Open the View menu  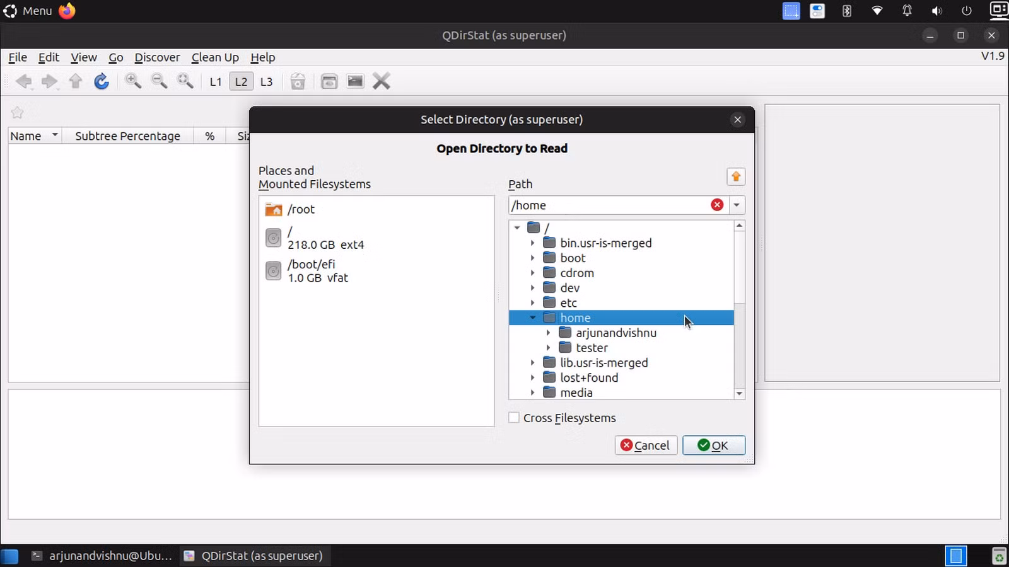pyautogui.click(x=84, y=57)
